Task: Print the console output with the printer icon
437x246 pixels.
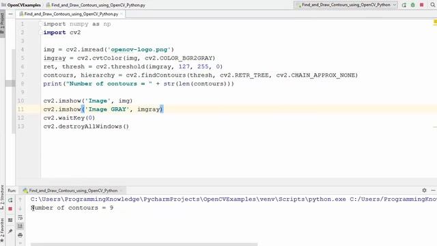Action: (20, 235)
